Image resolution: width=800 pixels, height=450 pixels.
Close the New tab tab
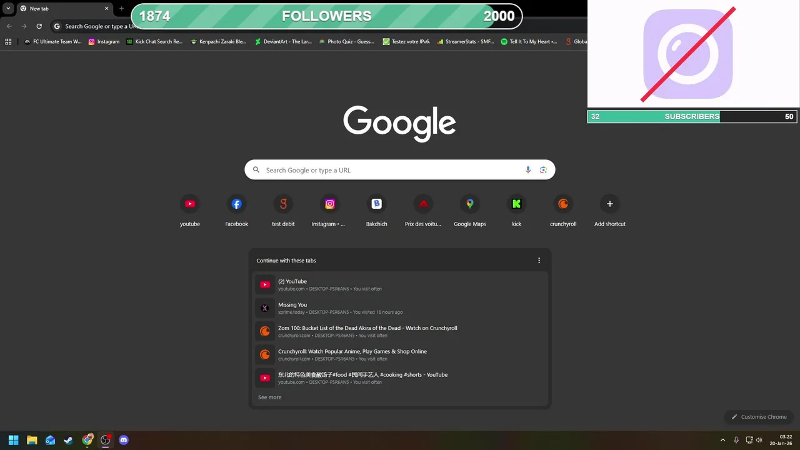click(106, 9)
